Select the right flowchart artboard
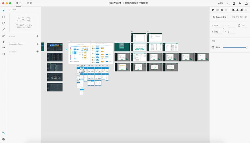Viewport: 250px width, 143px height. (x=102, y=53)
